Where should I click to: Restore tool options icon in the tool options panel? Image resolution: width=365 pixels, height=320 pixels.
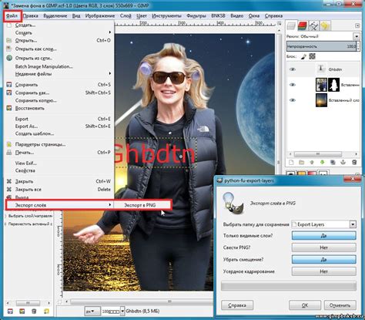point(22,312)
